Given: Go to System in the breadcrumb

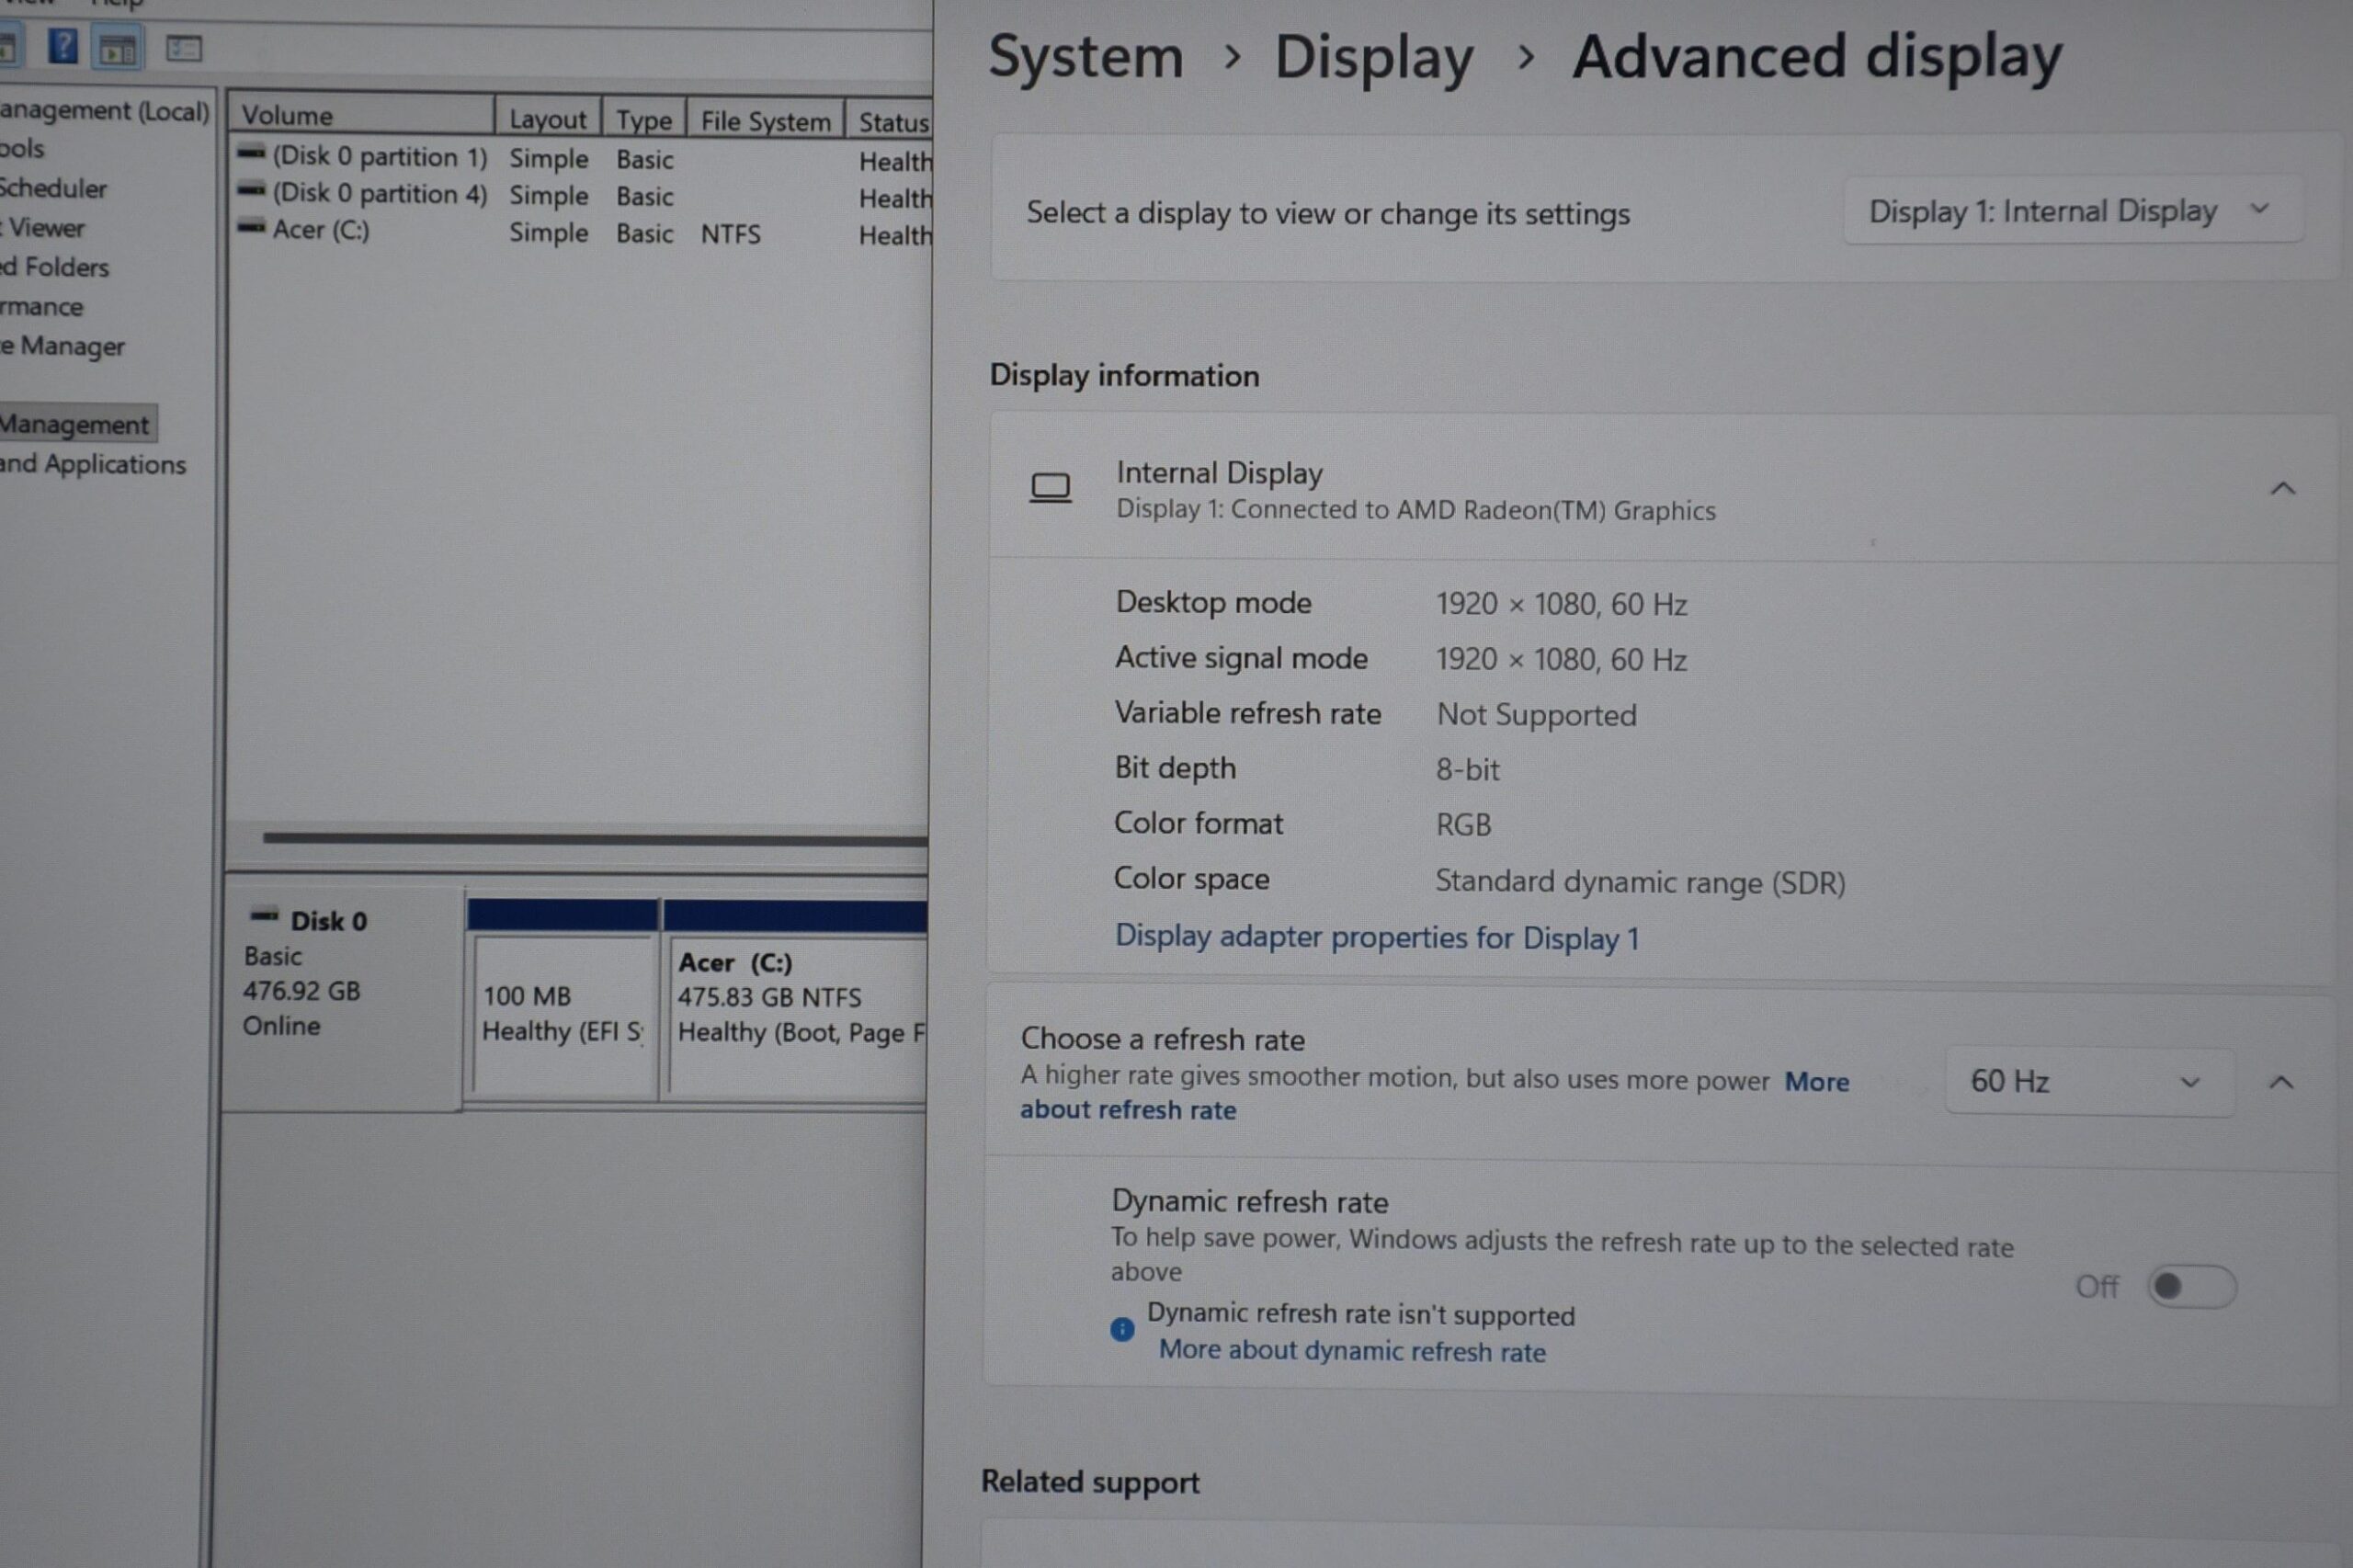Looking at the screenshot, I should 1085,56.
